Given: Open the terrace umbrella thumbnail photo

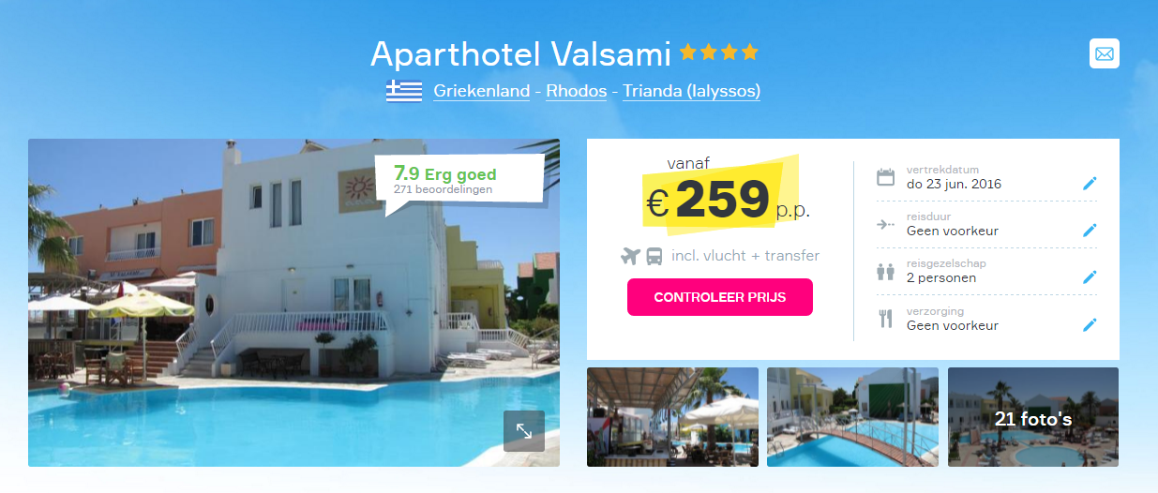Looking at the screenshot, I should 672,417.
